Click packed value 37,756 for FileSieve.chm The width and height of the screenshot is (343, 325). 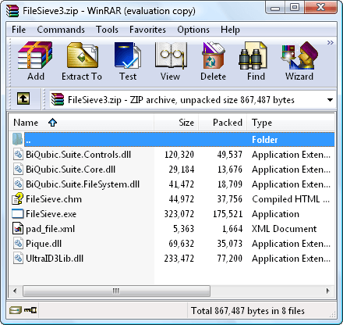point(230,199)
